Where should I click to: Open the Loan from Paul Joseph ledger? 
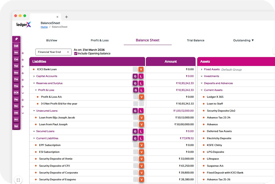(x=53, y=124)
